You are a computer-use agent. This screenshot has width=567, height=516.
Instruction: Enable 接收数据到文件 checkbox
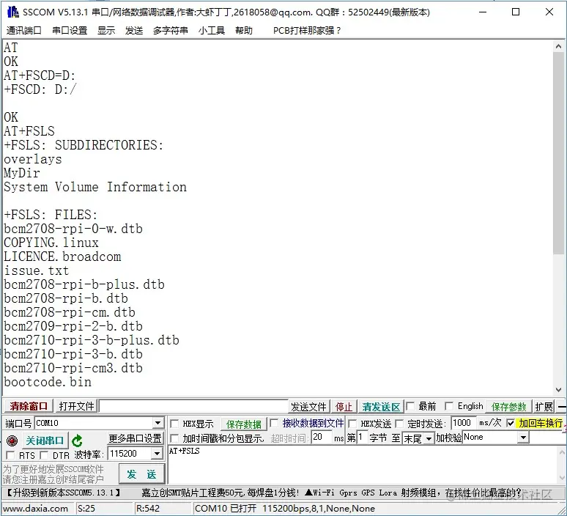[274, 423]
